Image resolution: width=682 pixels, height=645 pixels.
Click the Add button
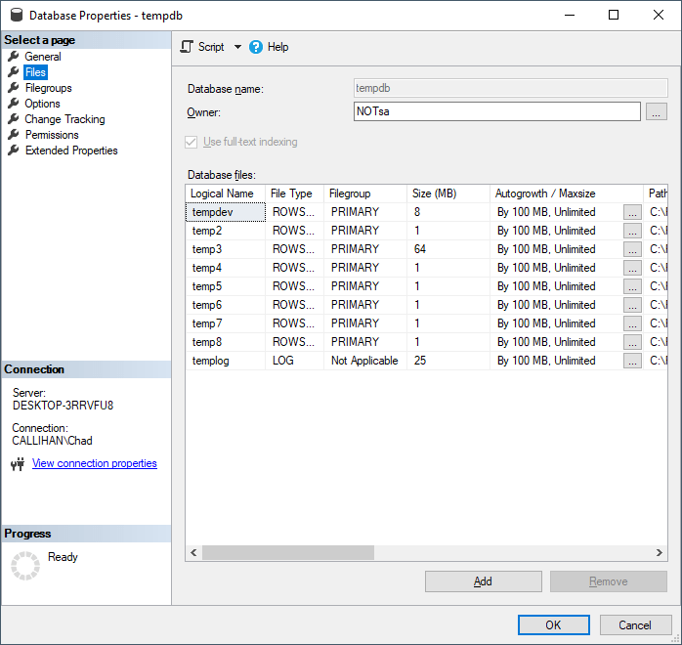(483, 581)
